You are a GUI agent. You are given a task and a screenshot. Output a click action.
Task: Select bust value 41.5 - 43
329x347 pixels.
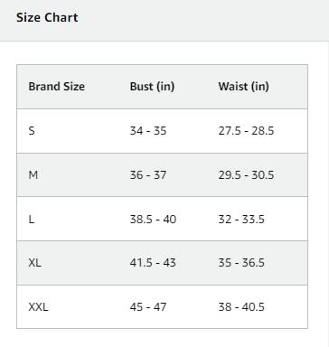[x=153, y=263]
